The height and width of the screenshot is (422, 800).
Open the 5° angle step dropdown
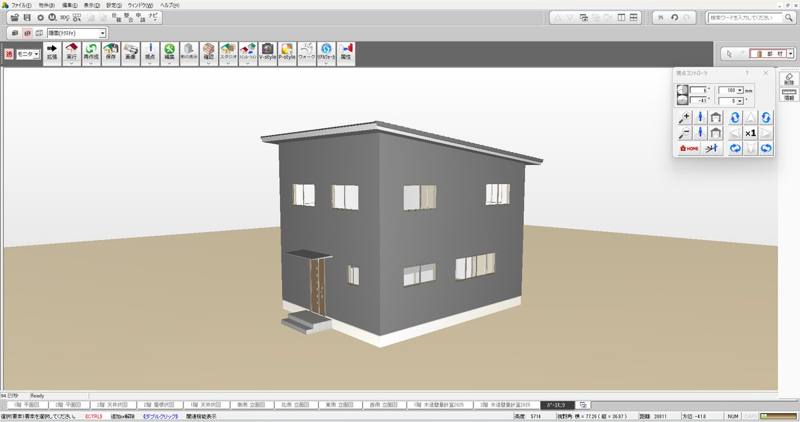[x=739, y=101]
